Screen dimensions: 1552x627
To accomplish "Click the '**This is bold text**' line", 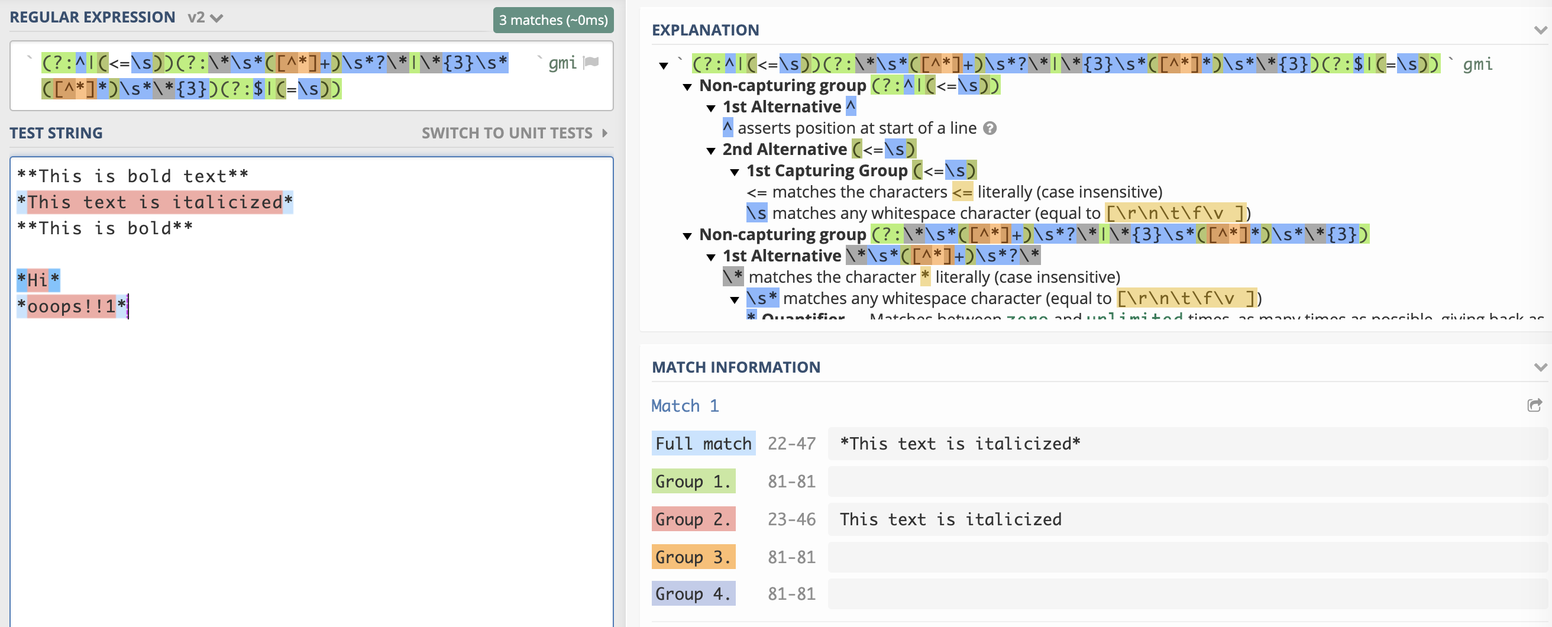I will [x=132, y=176].
